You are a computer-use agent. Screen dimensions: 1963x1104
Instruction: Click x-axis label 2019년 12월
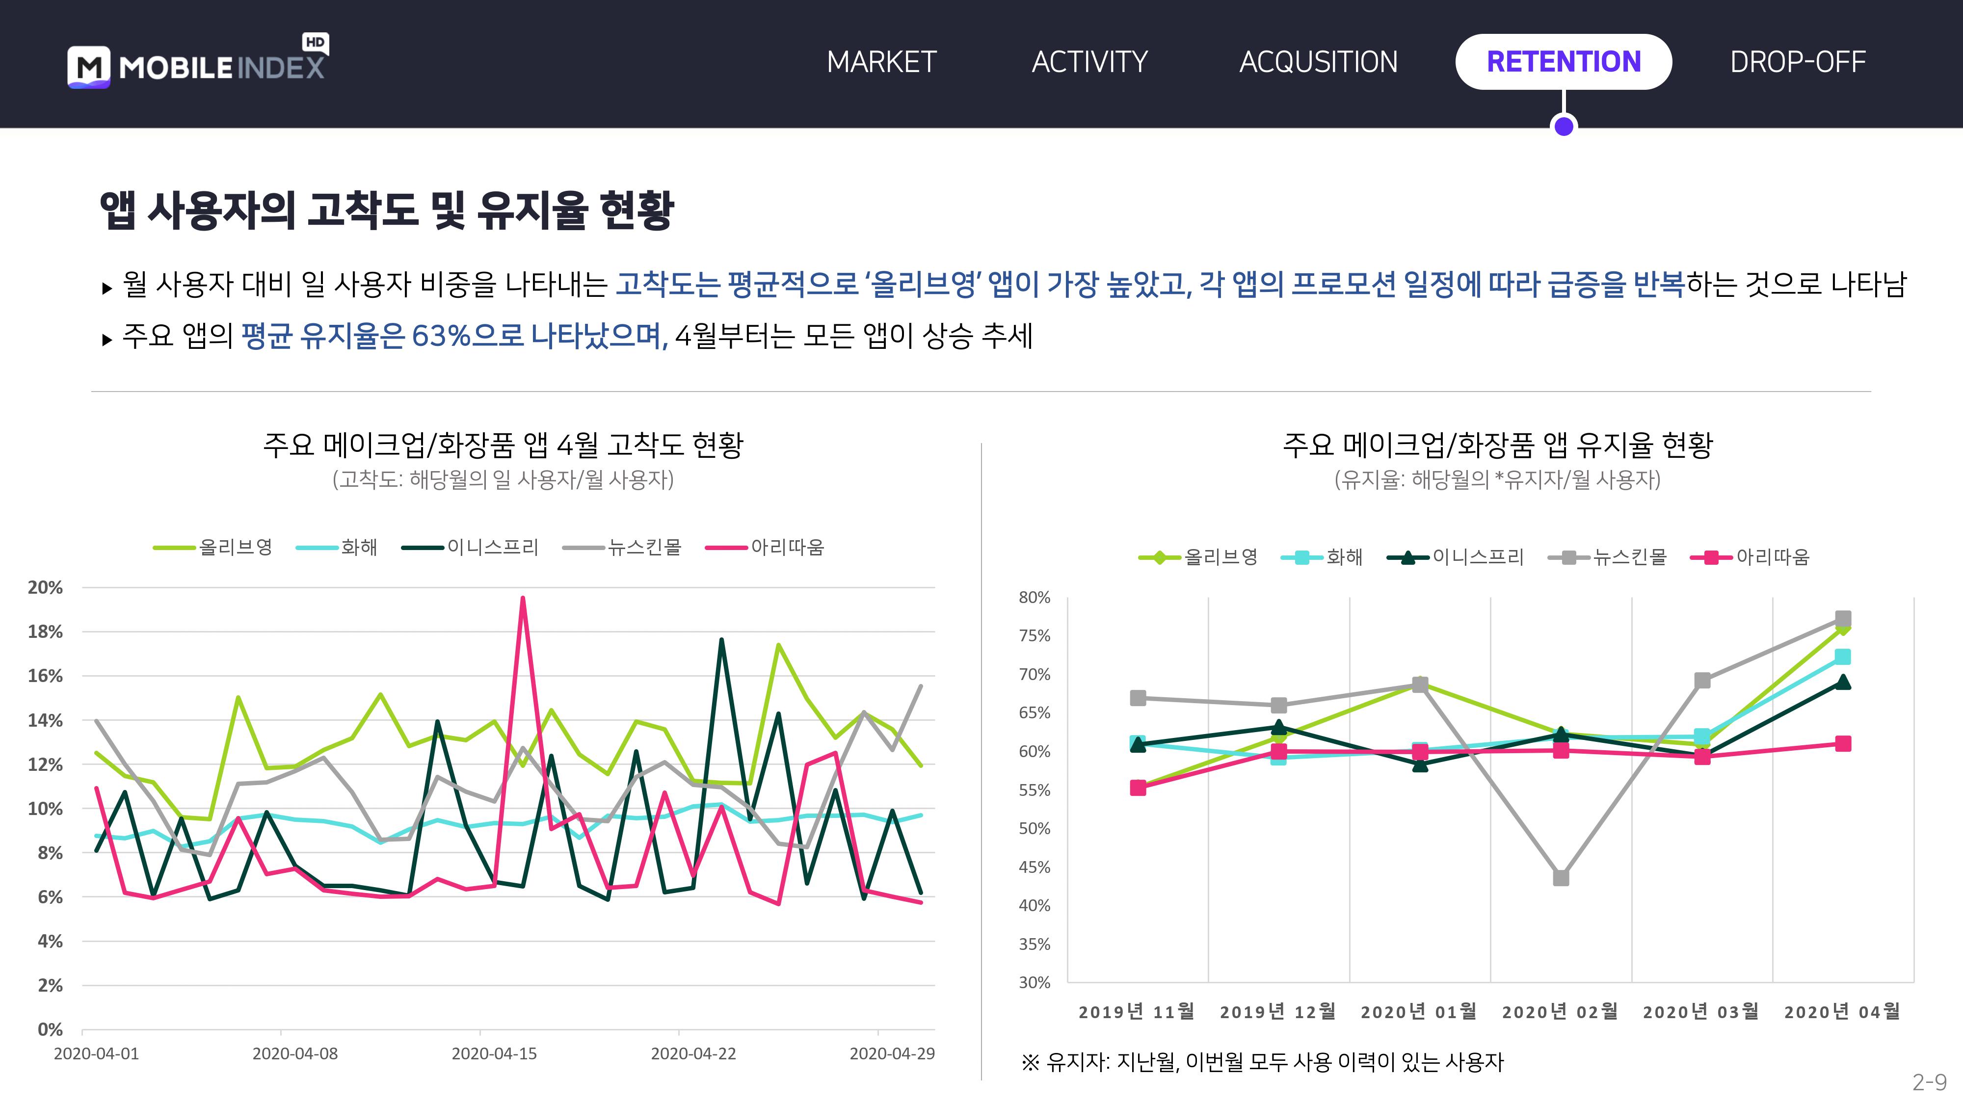(1278, 1012)
